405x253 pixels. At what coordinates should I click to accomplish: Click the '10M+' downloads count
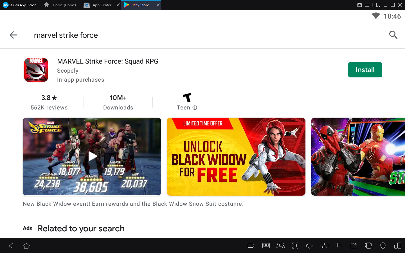118,98
